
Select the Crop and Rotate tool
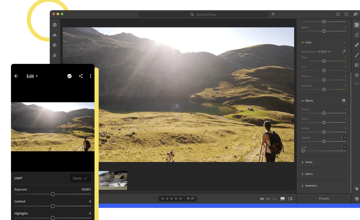[356, 35]
